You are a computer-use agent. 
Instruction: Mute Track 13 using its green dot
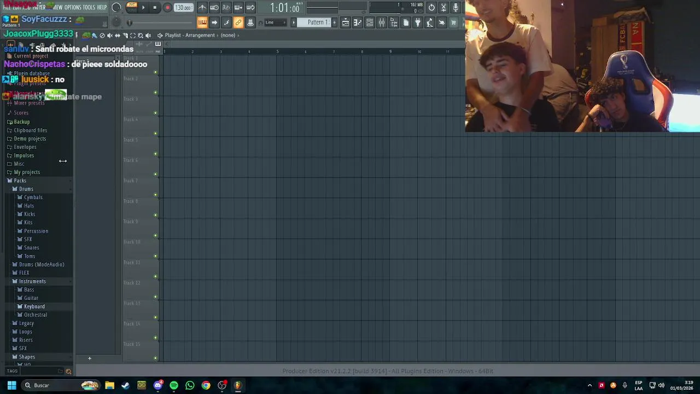point(155,317)
